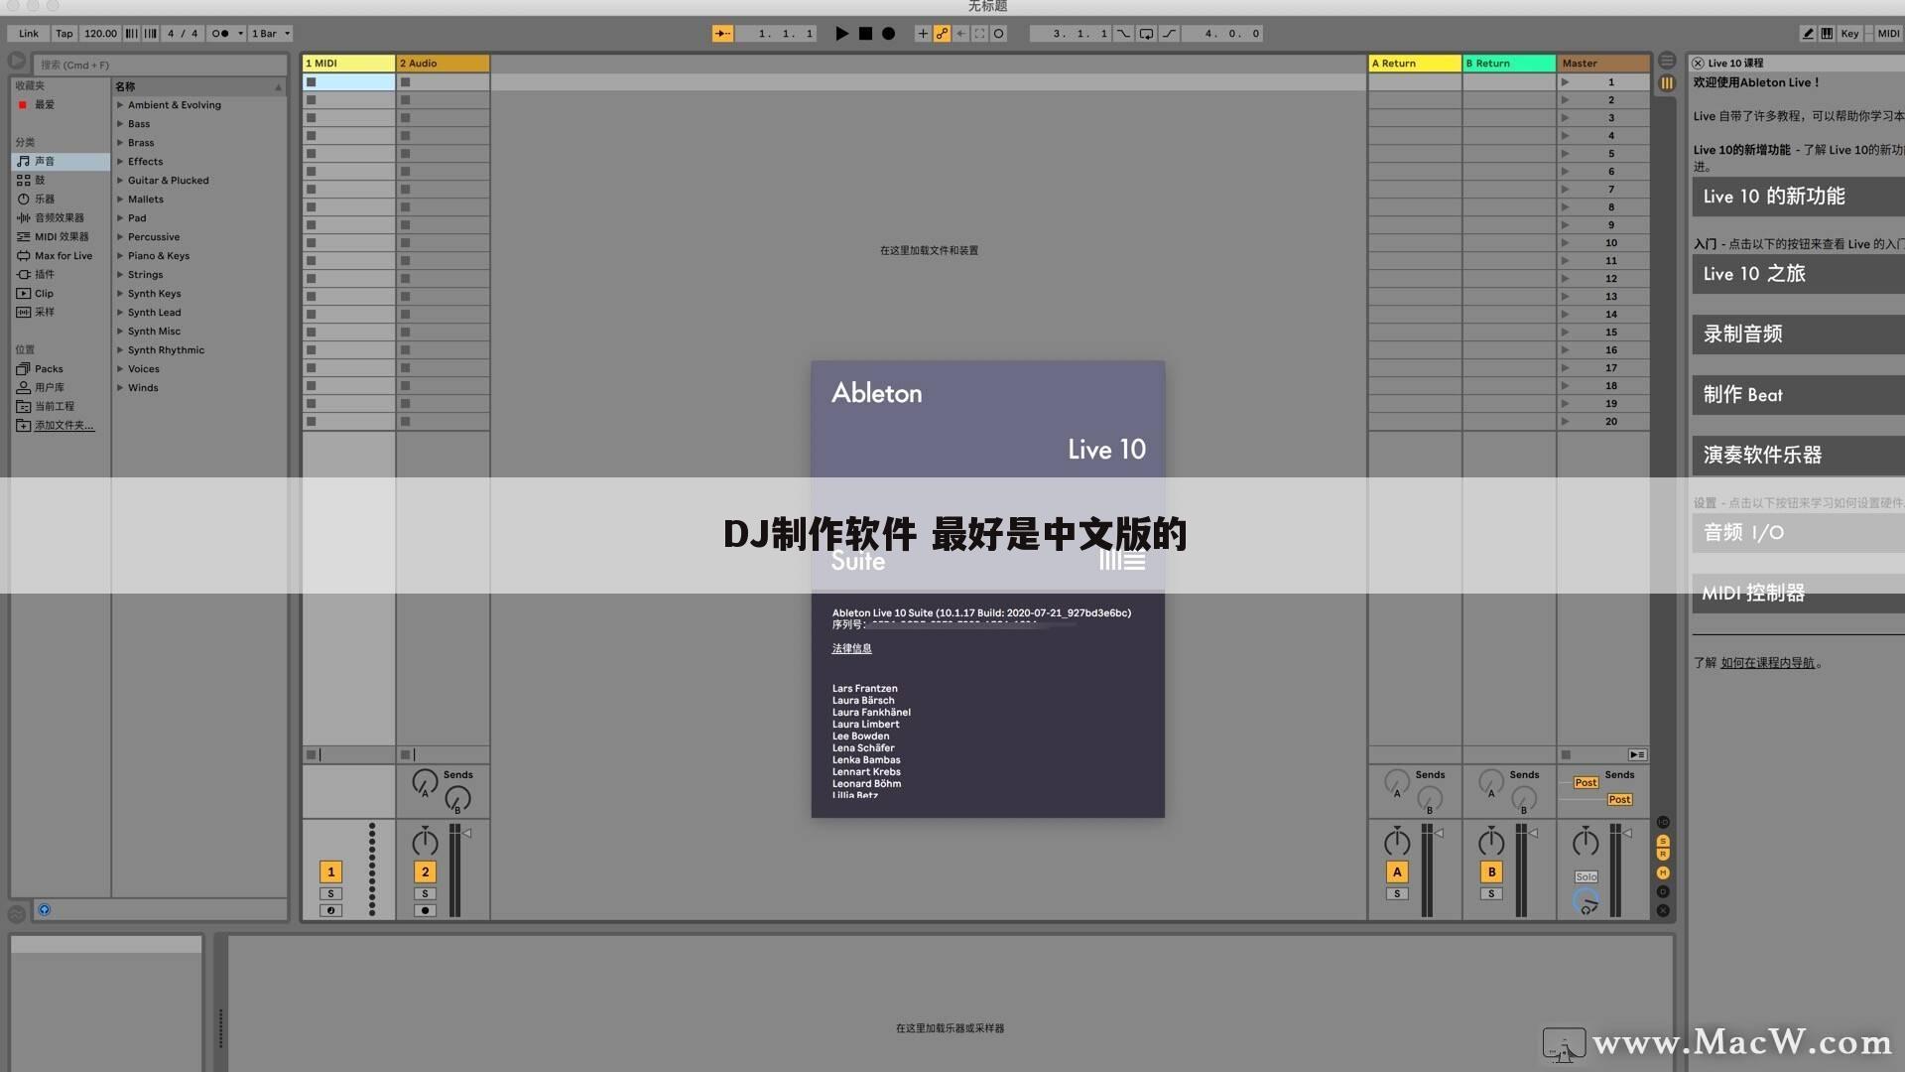Viewport: 1905px width, 1072px height.
Task: Select the 音频效果器 category
Action: (60, 217)
